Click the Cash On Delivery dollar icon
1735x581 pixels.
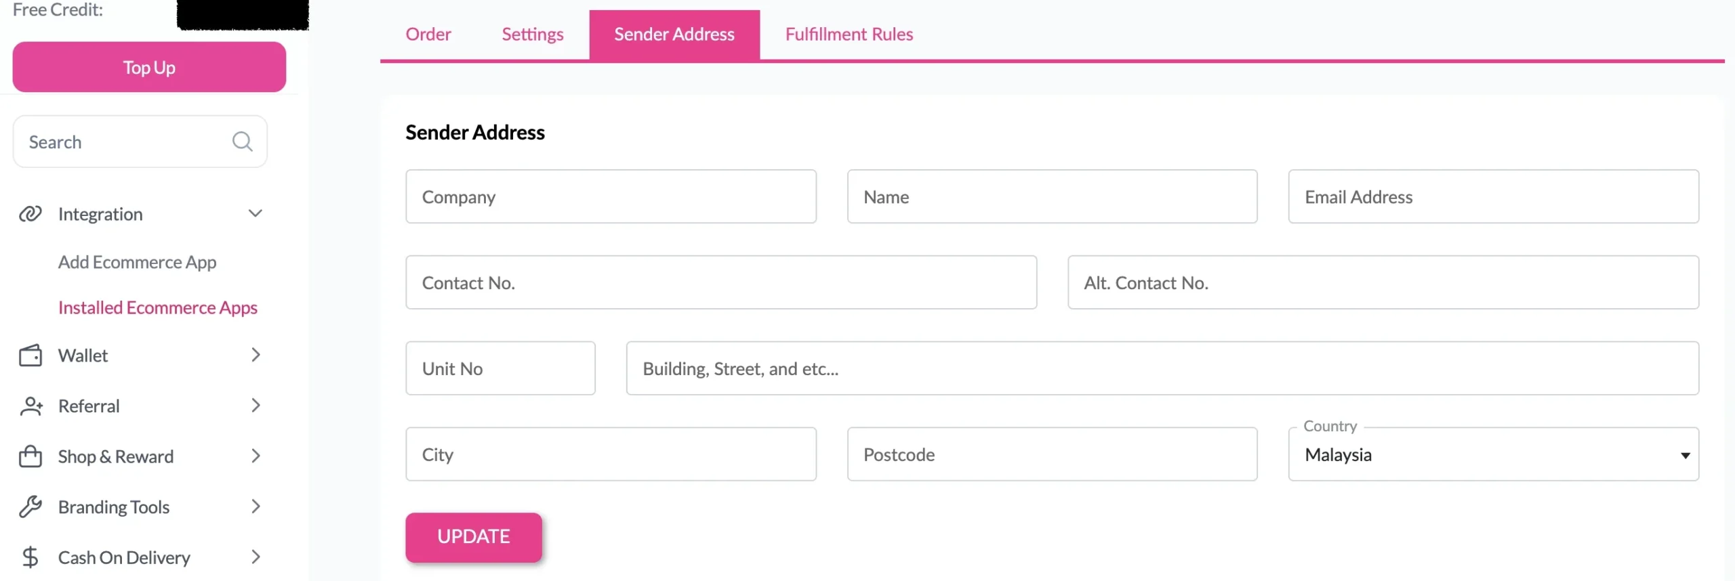30,557
